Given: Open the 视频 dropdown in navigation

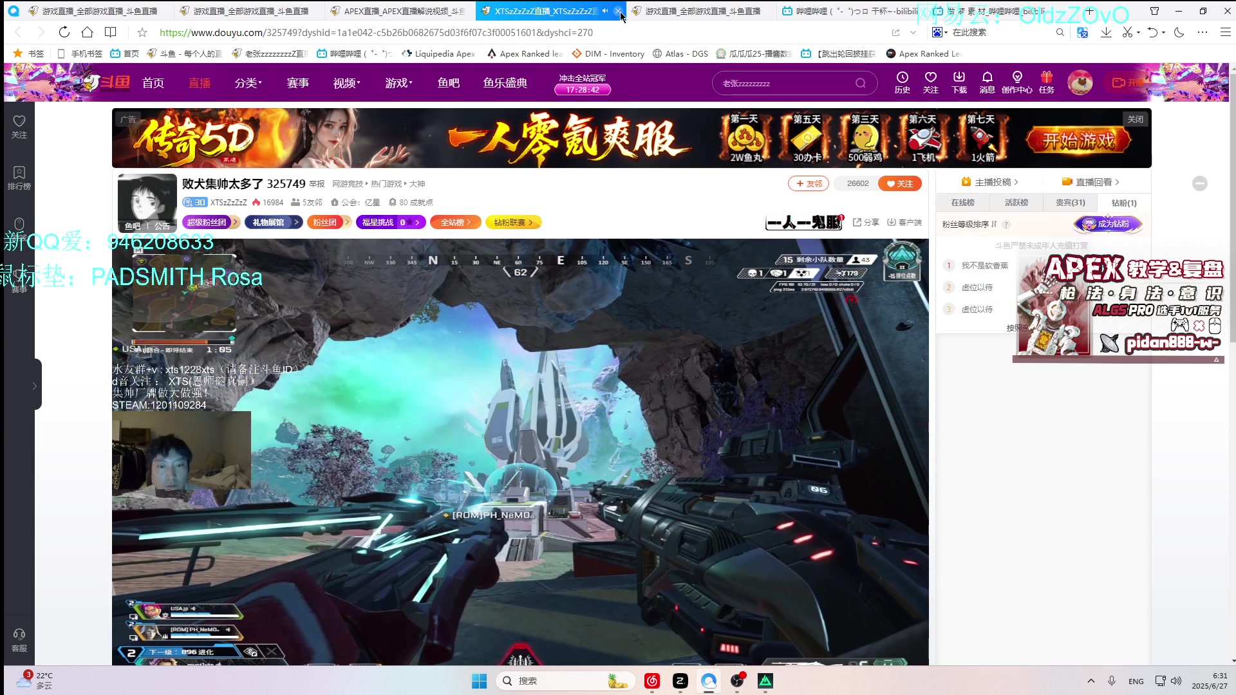Looking at the screenshot, I should click(x=346, y=83).
